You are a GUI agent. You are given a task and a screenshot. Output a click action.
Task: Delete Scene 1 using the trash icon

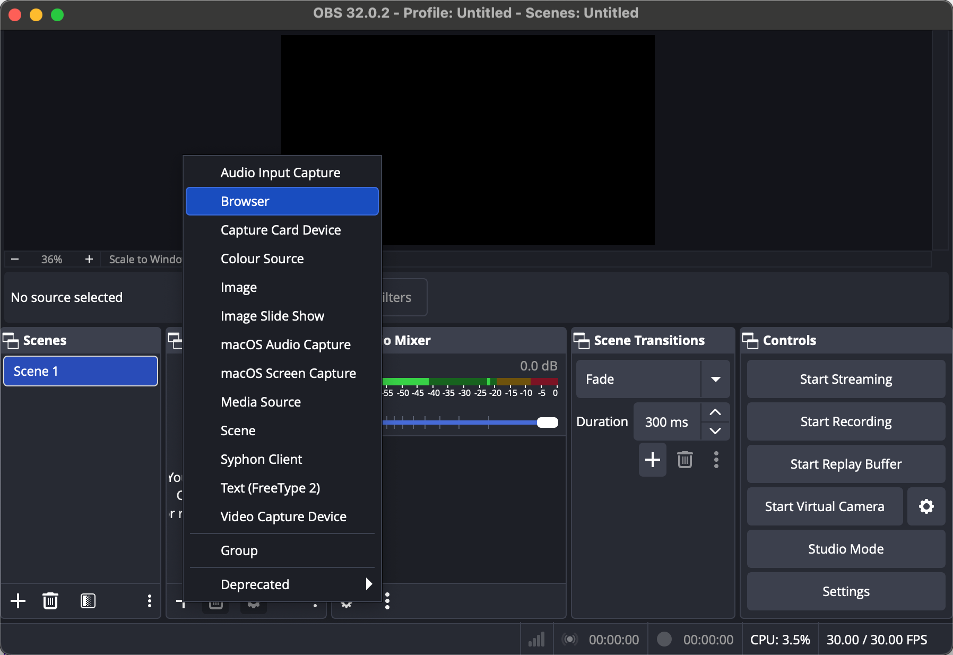(x=50, y=601)
